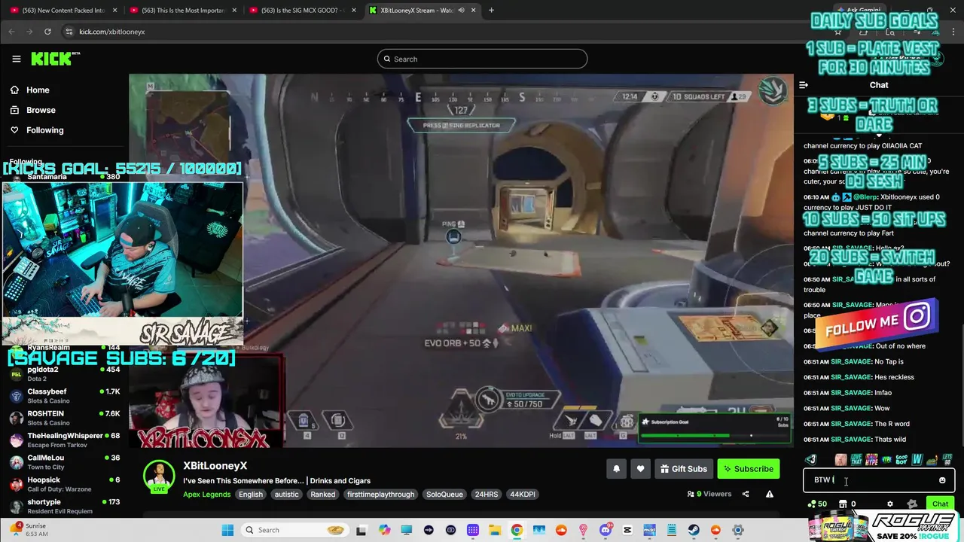Open the XBitLooneyX channel avatar
Image resolution: width=964 pixels, height=542 pixels.
pyautogui.click(x=159, y=476)
